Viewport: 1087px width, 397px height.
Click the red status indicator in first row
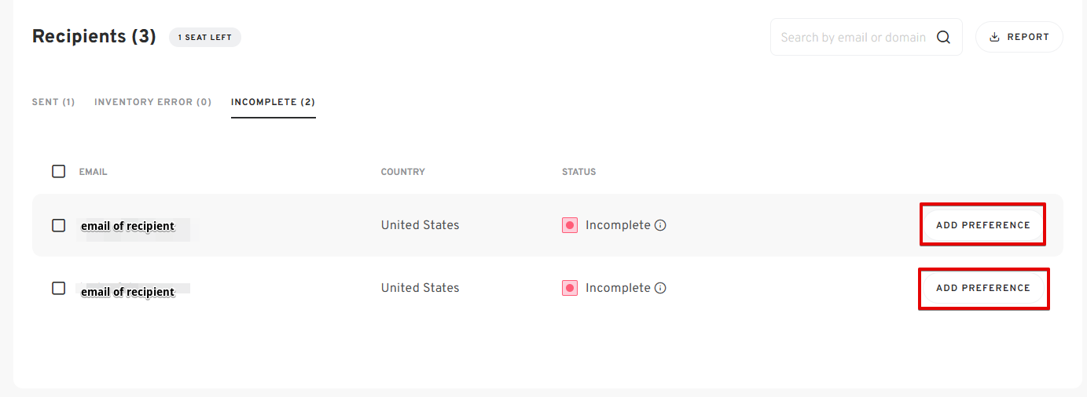tap(570, 225)
